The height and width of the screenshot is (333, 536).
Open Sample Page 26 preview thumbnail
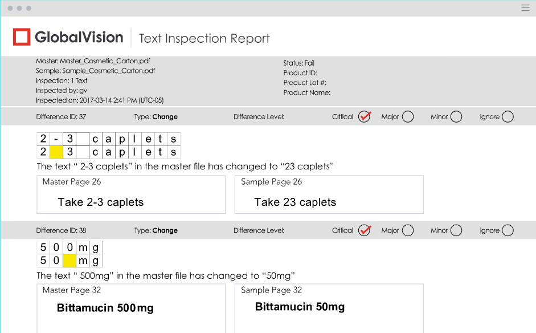coord(329,195)
